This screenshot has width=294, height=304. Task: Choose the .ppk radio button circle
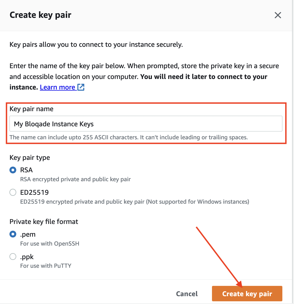coord(13,256)
